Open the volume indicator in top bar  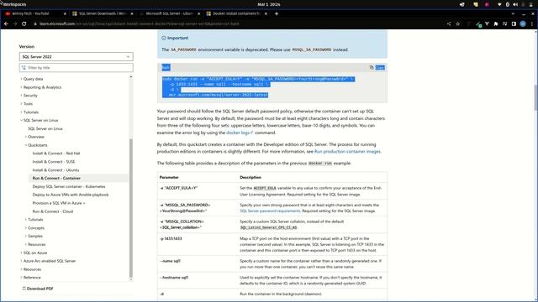[x=515, y=4]
